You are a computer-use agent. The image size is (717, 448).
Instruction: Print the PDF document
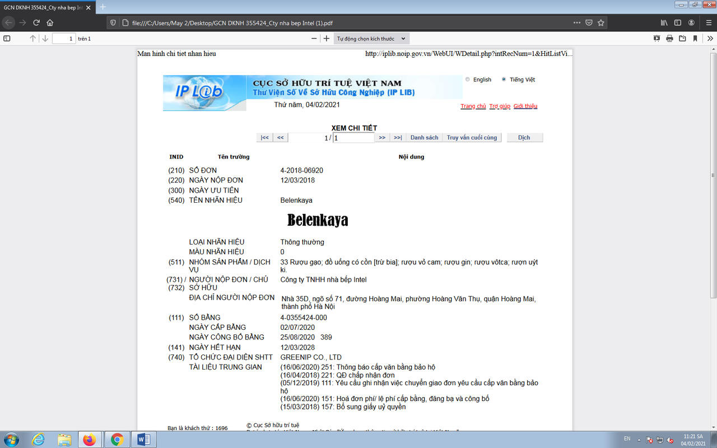669,39
